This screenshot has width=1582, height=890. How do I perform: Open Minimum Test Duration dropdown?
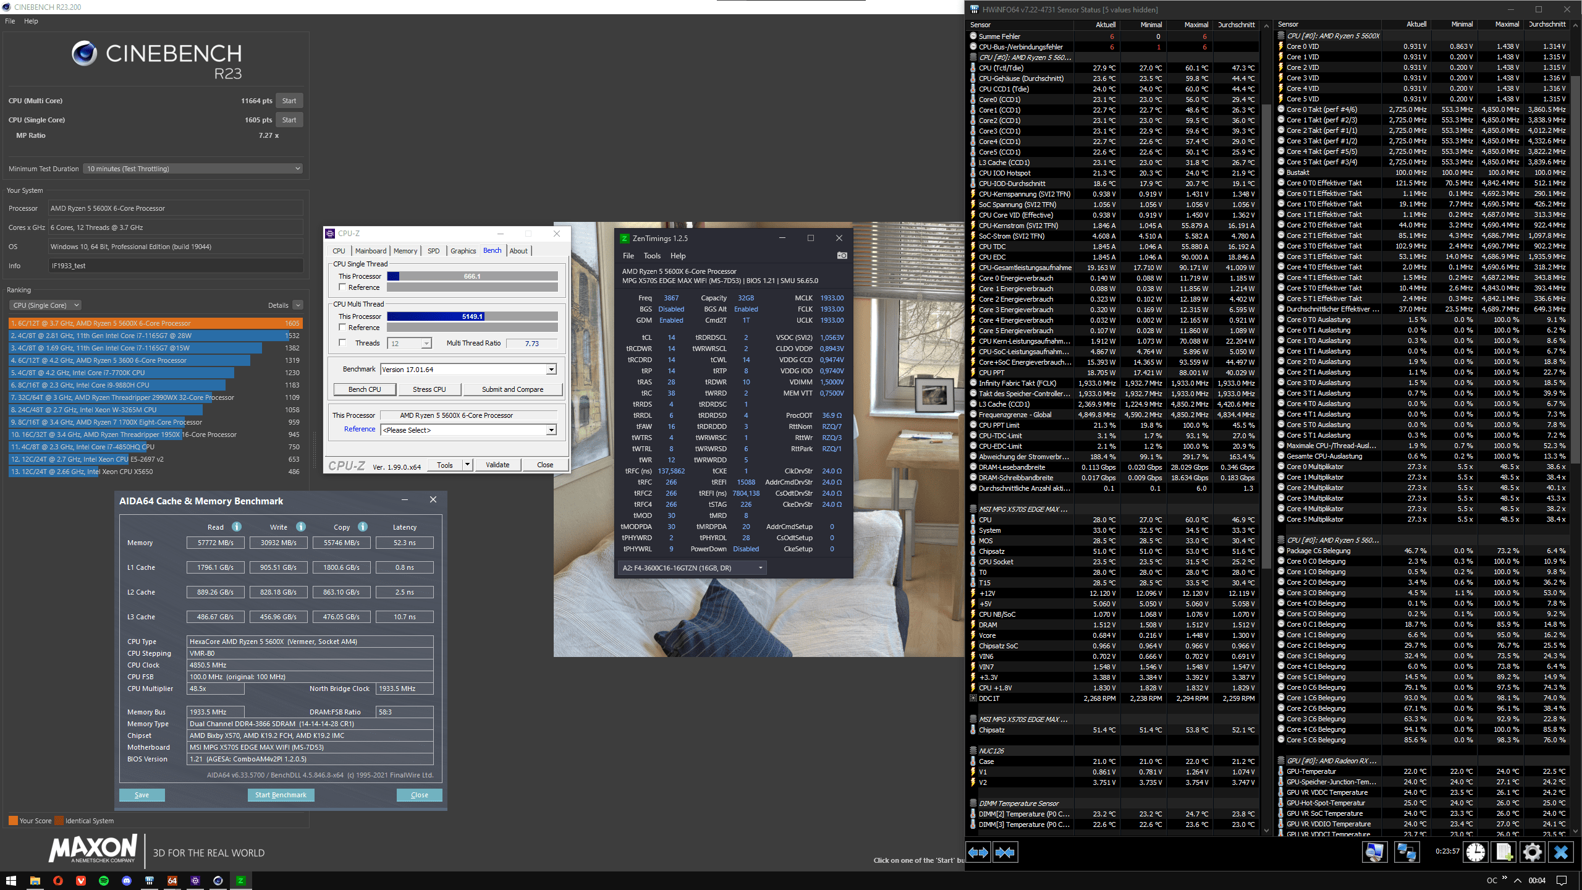tap(193, 169)
